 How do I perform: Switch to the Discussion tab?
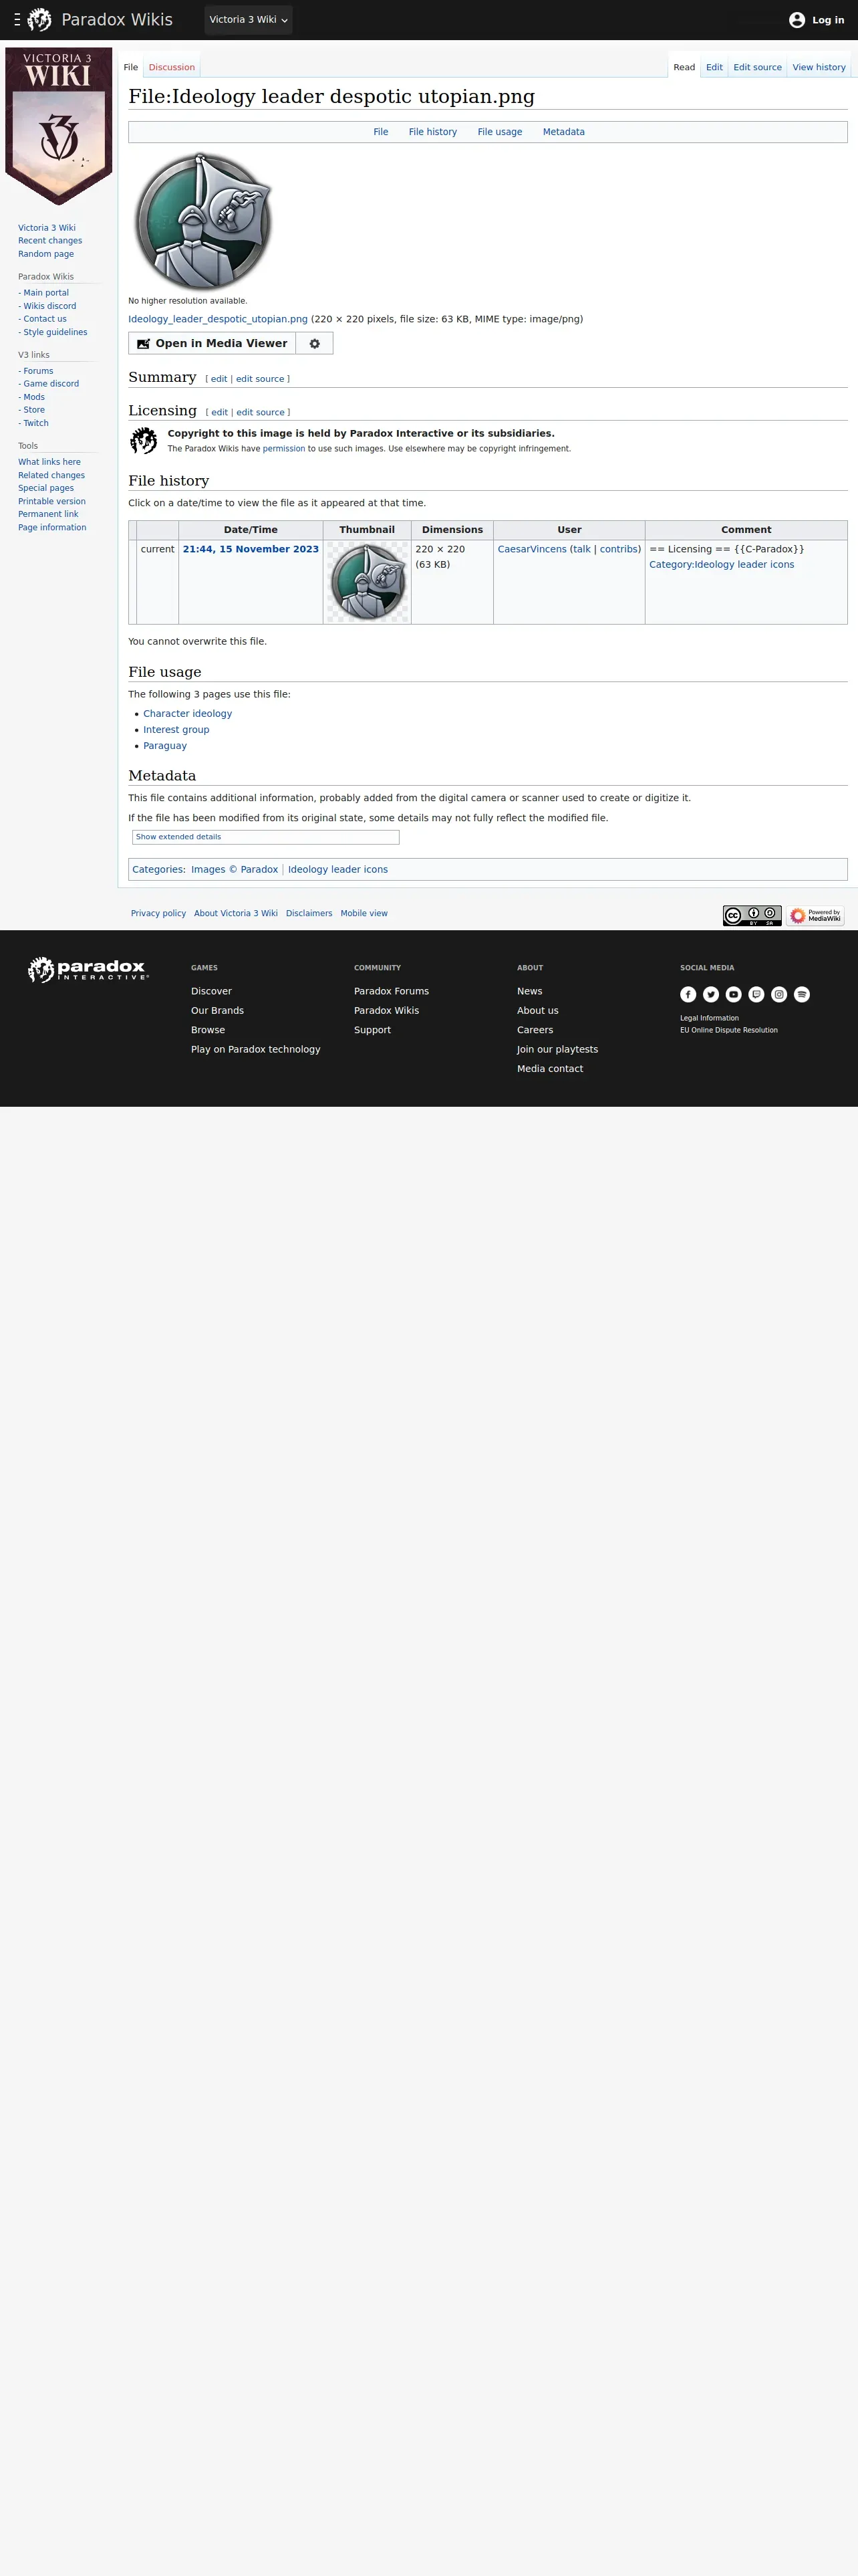[x=172, y=67]
